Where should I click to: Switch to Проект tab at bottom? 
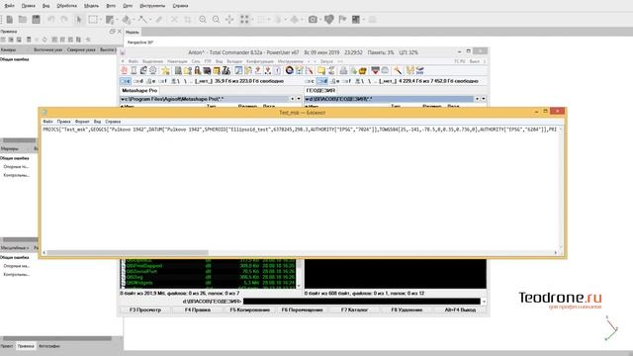[x=7, y=346]
